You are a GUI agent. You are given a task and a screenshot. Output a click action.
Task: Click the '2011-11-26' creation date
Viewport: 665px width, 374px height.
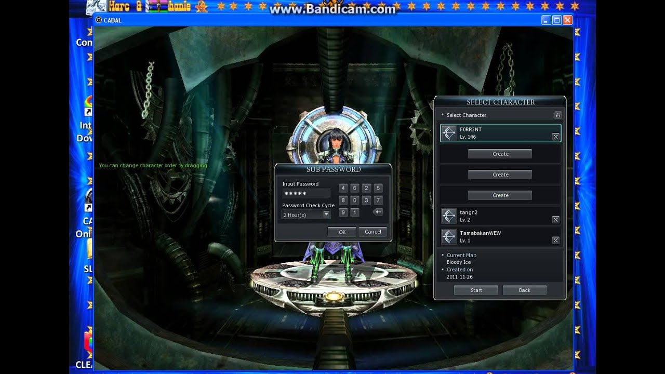pos(460,277)
